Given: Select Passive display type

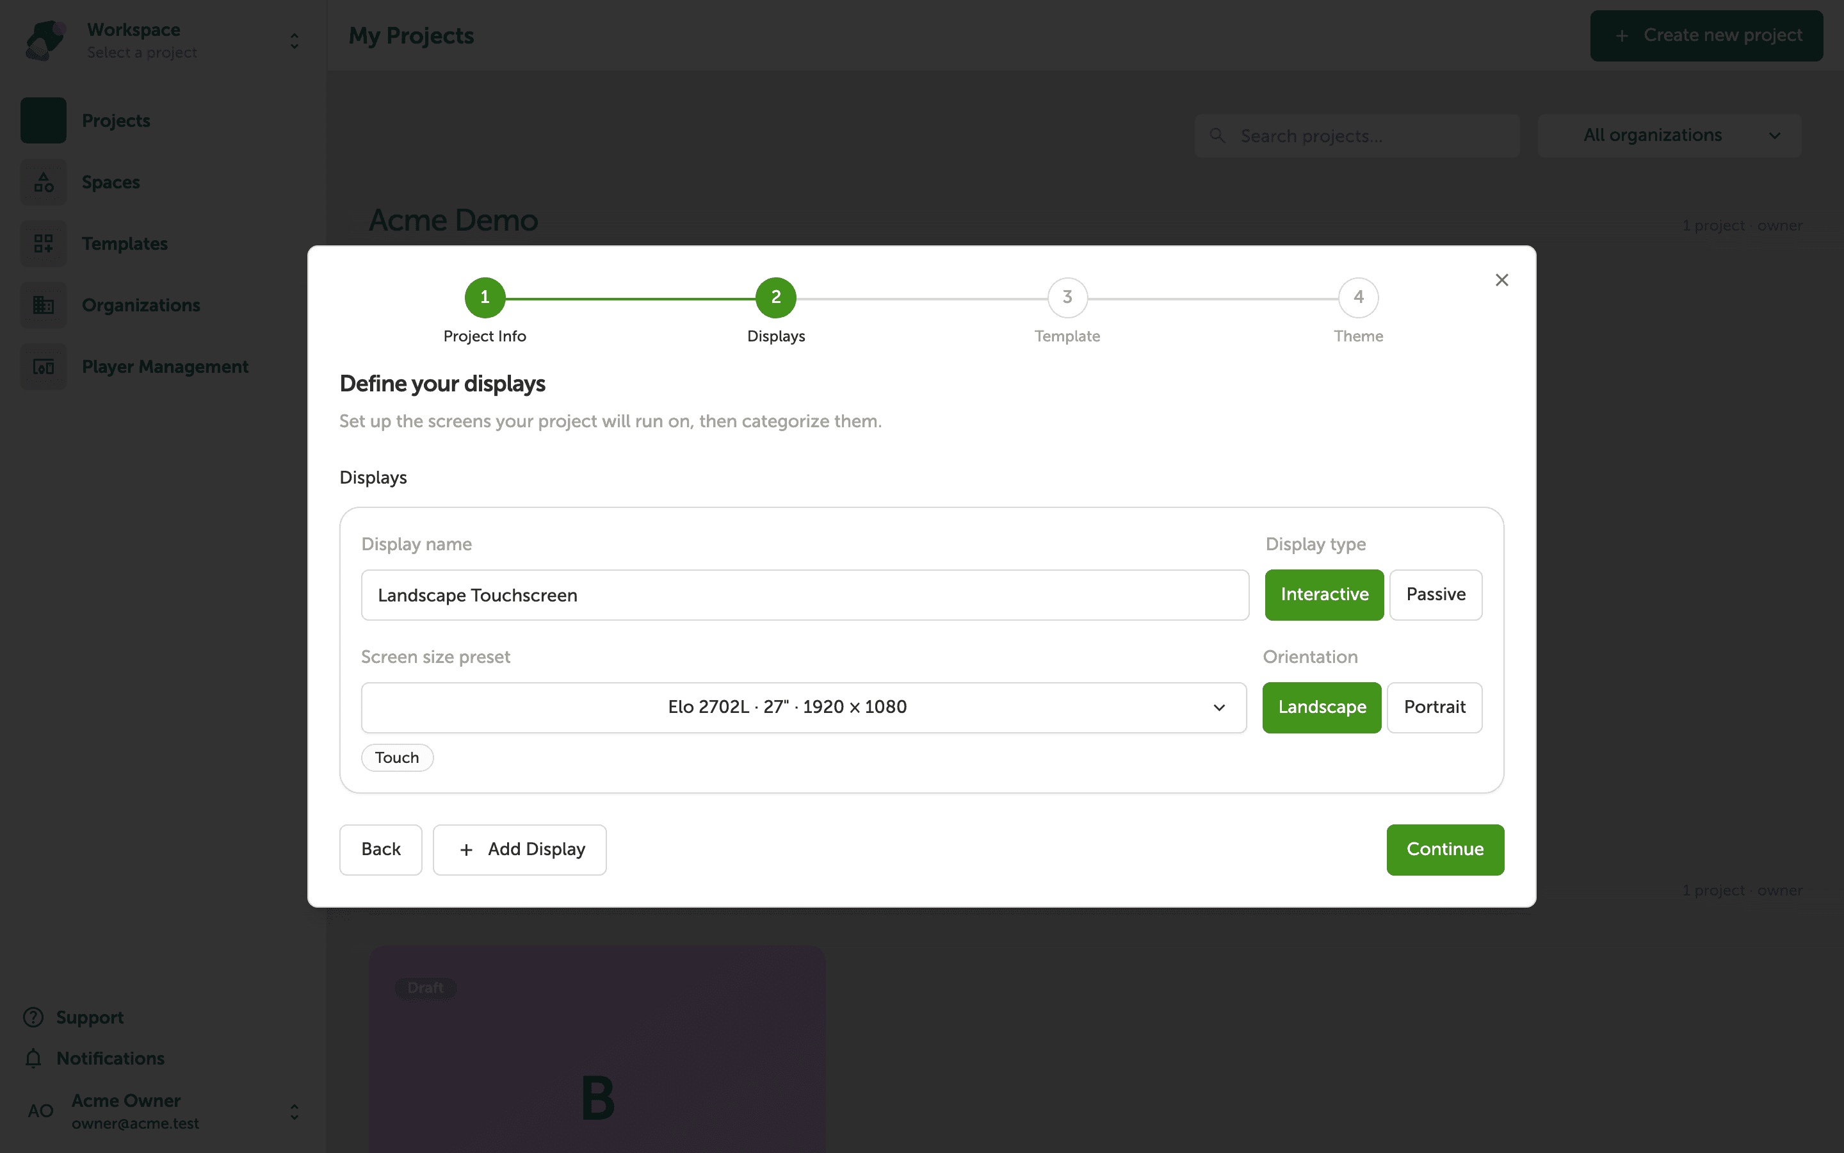Looking at the screenshot, I should tap(1436, 595).
